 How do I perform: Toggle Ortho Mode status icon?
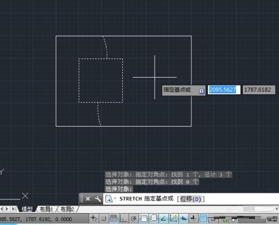[124, 218]
